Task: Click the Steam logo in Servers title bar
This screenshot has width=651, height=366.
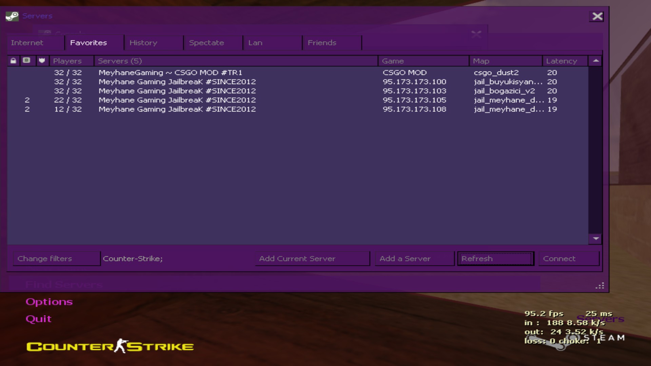Action: click(x=12, y=16)
